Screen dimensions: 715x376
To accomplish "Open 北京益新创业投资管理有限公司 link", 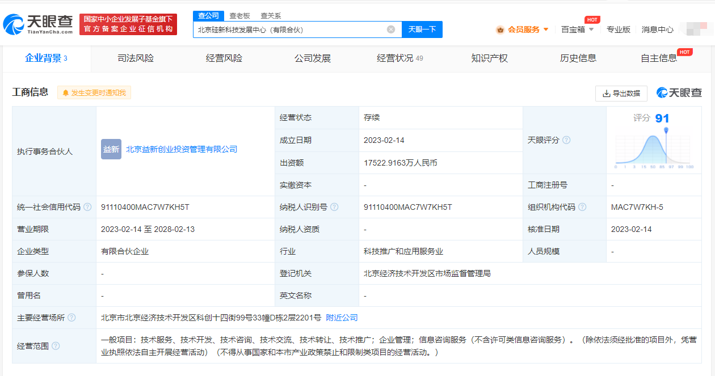I will click(182, 149).
